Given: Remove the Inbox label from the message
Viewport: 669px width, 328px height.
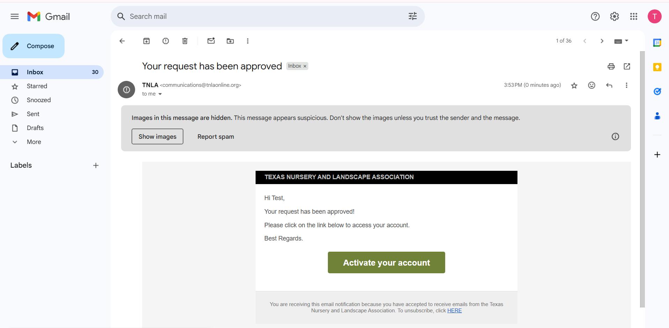Looking at the screenshot, I should [x=305, y=66].
